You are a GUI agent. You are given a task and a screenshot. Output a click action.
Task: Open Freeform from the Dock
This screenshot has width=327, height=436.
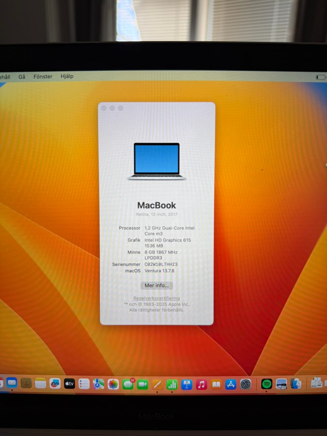point(55,384)
